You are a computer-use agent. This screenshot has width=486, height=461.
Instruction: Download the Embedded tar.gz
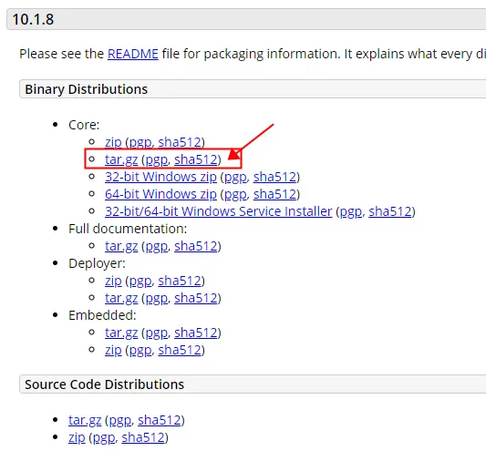tap(121, 333)
